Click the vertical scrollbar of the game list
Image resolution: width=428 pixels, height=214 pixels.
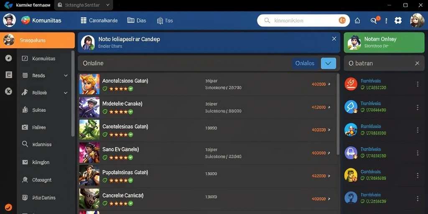338,114
